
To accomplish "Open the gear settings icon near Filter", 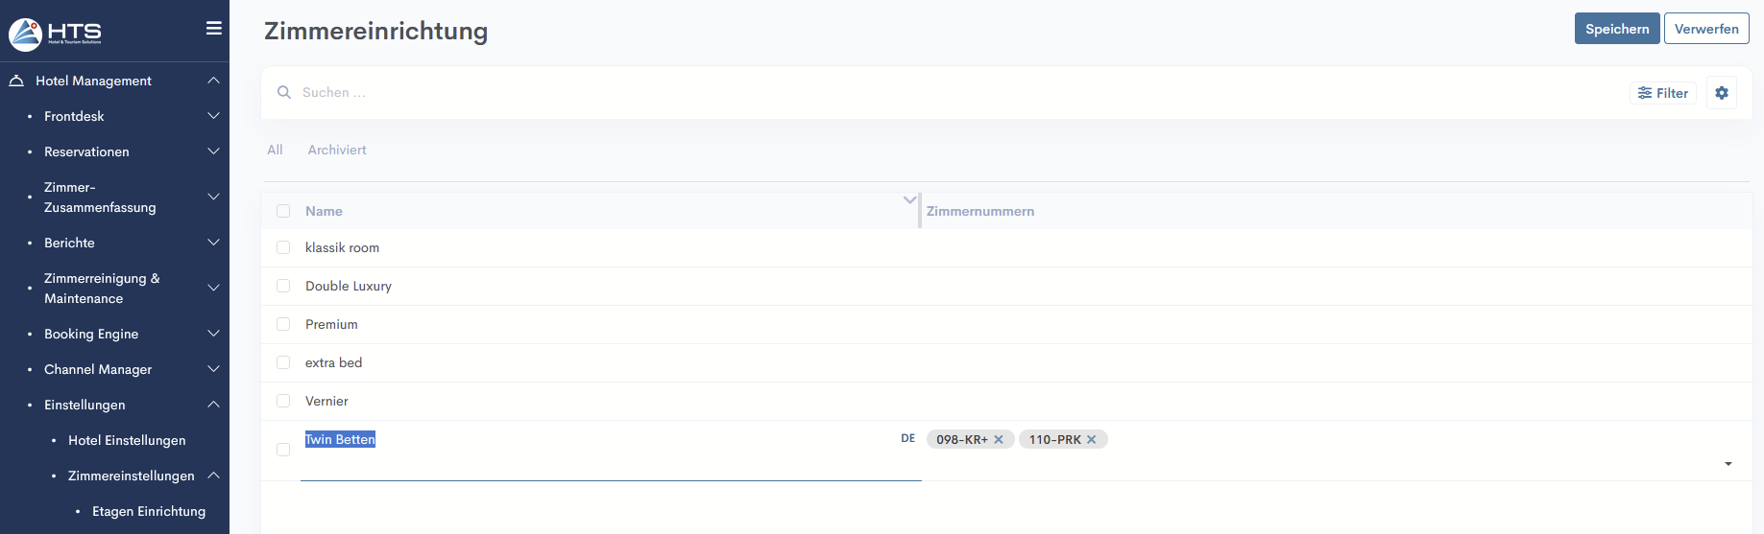I will (1721, 93).
